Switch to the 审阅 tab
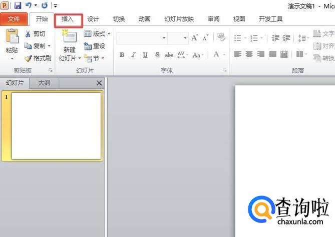335x237 pixels. 214,19
